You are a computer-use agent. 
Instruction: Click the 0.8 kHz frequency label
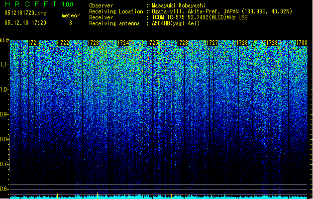pos(4,139)
